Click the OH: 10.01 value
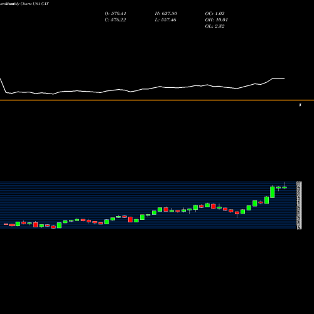314x314 pixels. [217, 20]
